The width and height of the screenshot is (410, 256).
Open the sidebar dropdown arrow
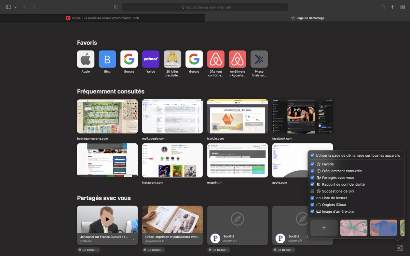15,7
